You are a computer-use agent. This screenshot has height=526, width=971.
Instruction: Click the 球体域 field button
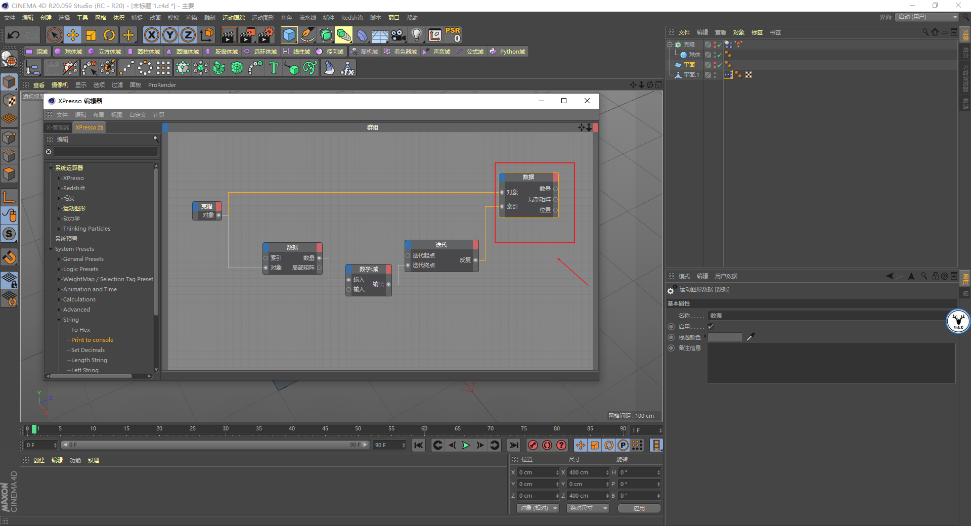[68, 52]
